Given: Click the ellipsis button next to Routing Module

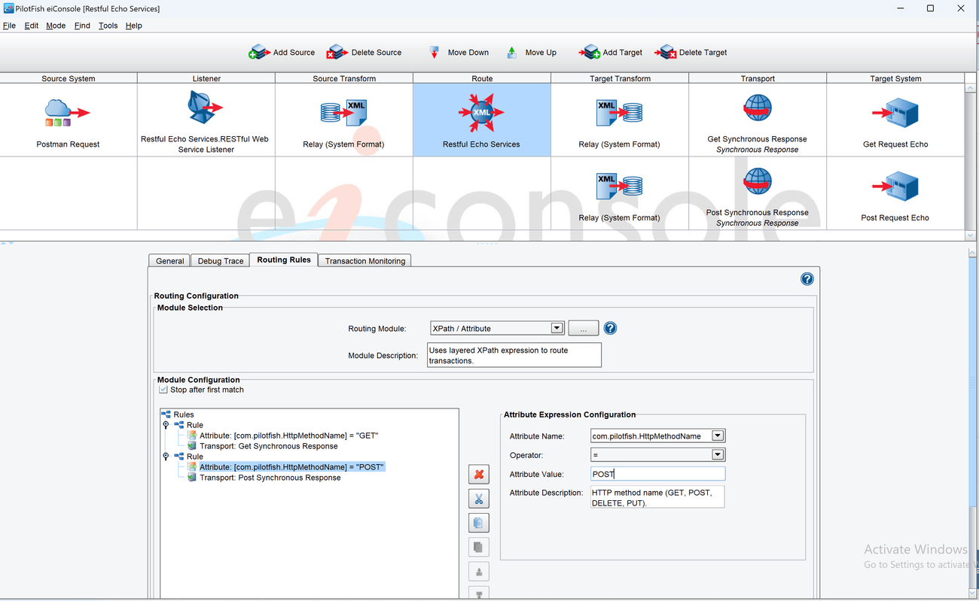Looking at the screenshot, I should (x=583, y=328).
